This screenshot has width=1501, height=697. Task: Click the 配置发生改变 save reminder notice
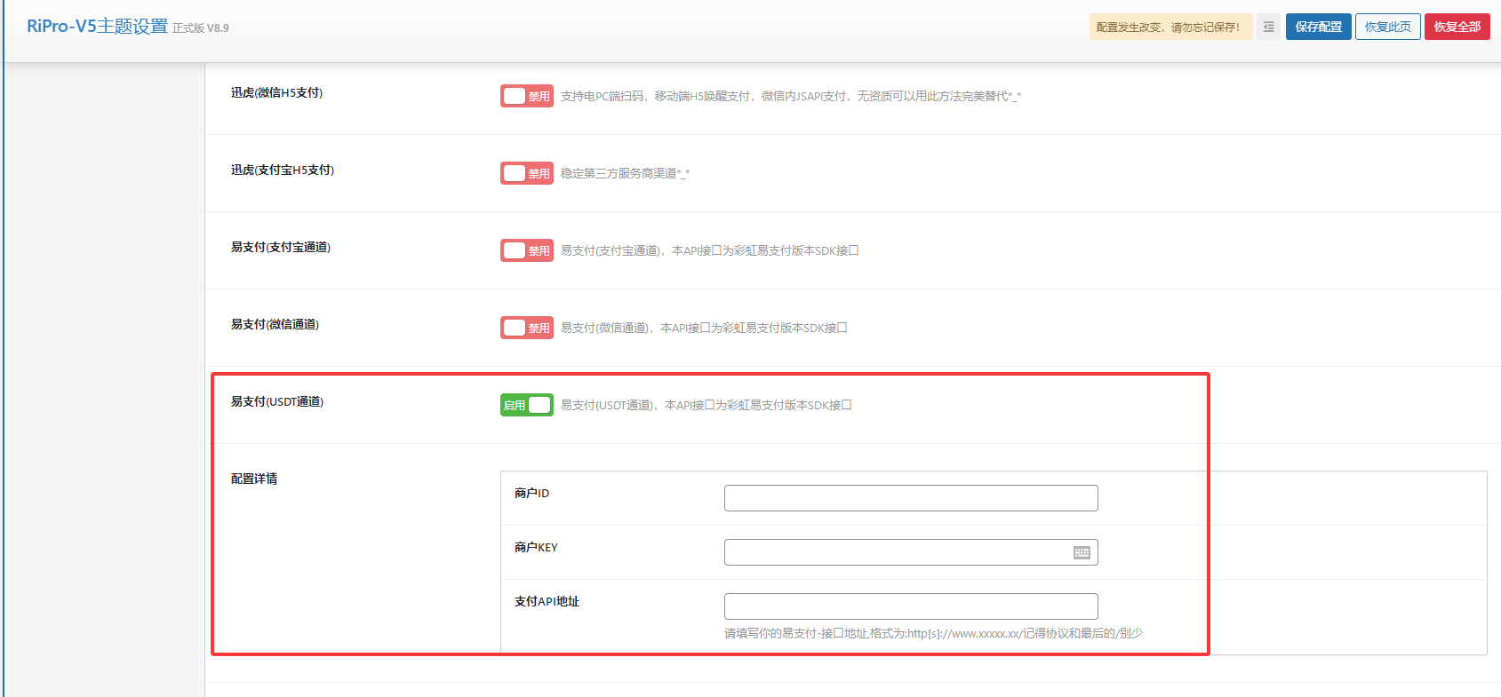coord(1170,27)
